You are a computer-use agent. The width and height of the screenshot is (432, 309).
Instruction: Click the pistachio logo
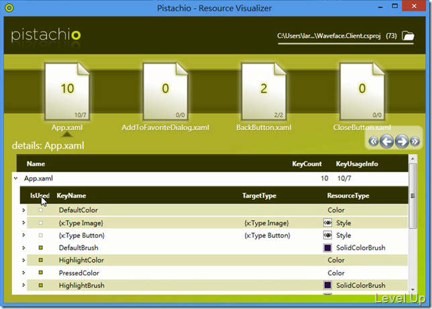coord(46,36)
